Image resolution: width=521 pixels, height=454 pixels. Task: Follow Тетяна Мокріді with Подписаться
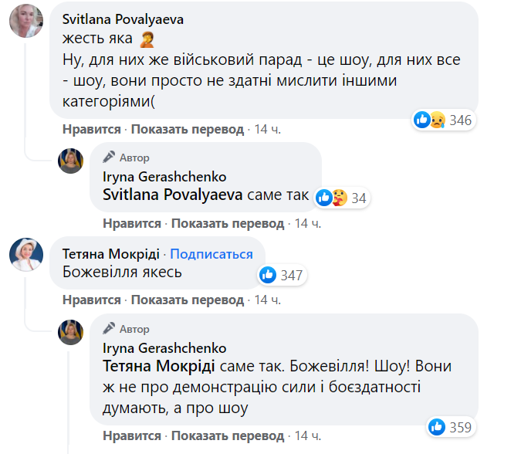coord(211,254)
